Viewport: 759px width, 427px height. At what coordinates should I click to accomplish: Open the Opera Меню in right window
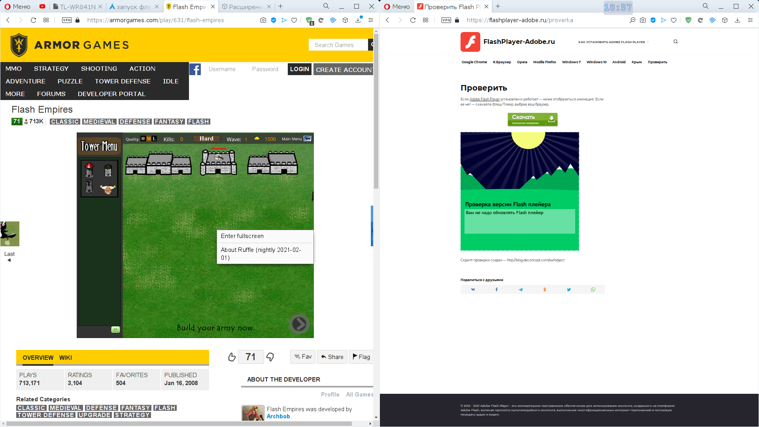(397, 6)
